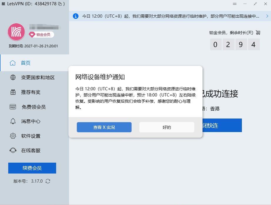Open 免费领会员 with the FREE icon
271x205 pixels.
click(x=13, y=107)
